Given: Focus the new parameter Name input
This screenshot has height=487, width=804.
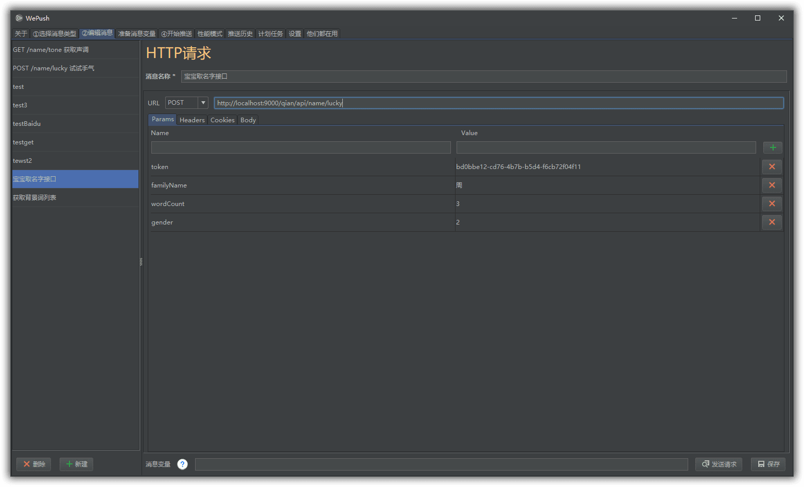Looking at the screenshot, I should tap(301, 147).
